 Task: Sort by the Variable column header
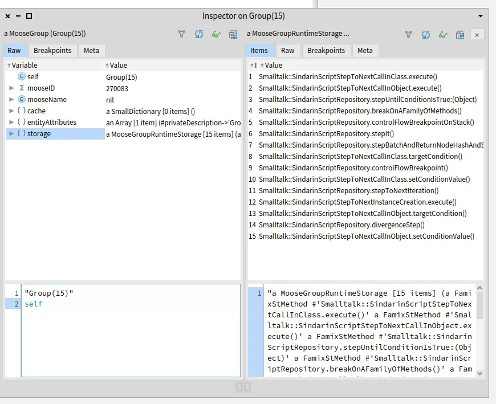(54, 65)
